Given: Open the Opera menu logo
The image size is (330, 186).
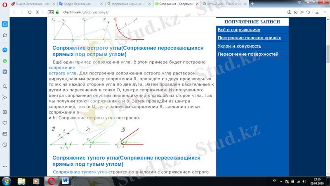Looking at the screenshot, I should tap(5, 5).
